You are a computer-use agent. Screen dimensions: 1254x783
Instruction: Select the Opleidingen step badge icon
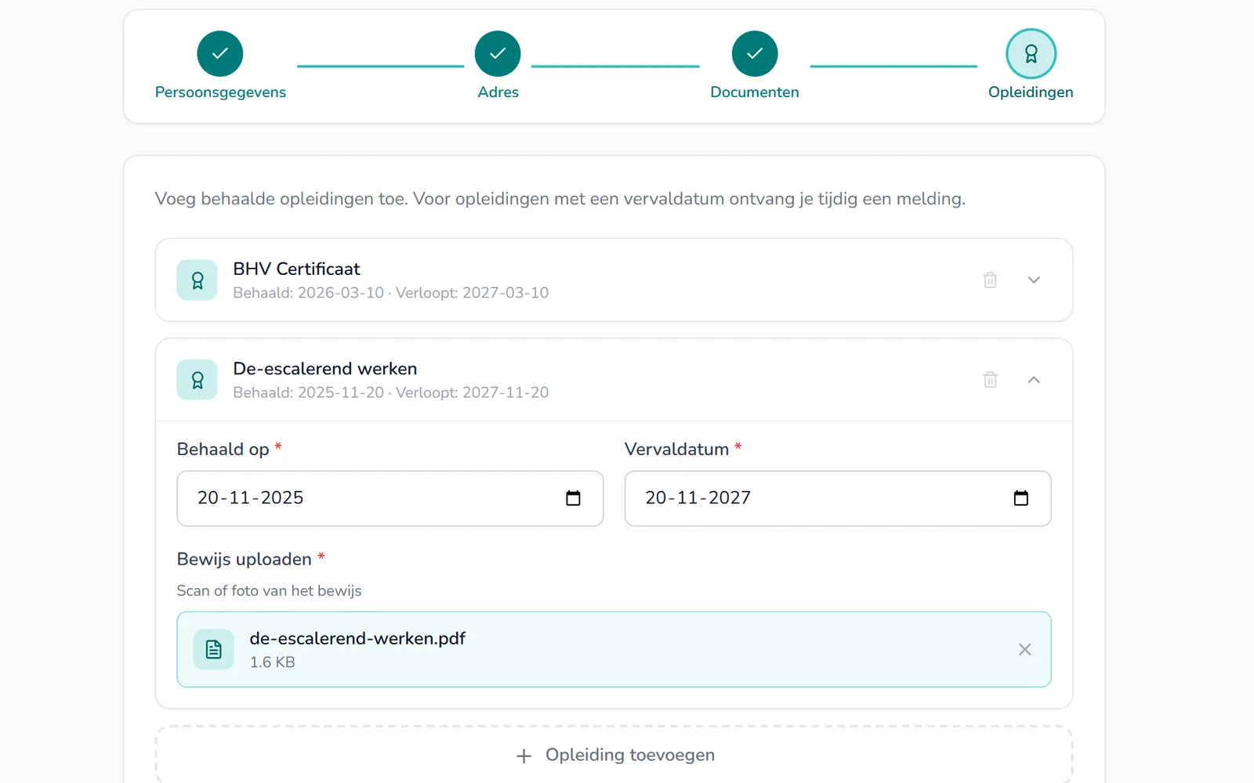[x=1031, y=54]
